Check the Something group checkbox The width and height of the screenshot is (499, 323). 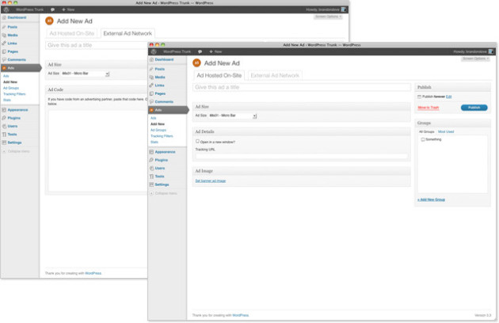pyautogui.click(x=423, y=139)
